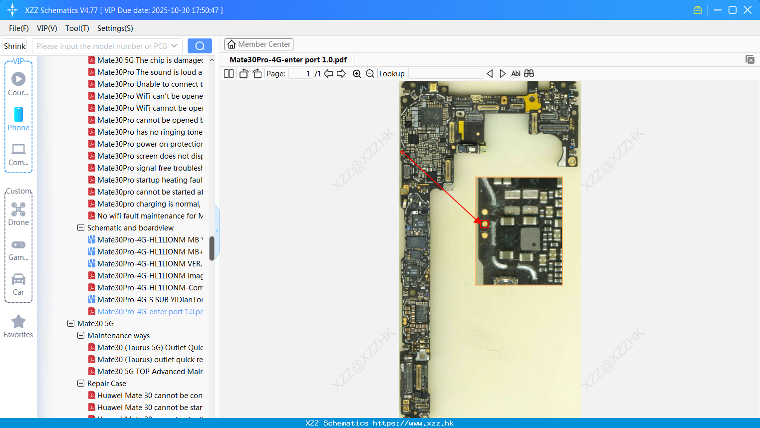The height and width of the screenshot is (428, 760).
Task: Close all tabs icon at right
Action: [750, 59]
